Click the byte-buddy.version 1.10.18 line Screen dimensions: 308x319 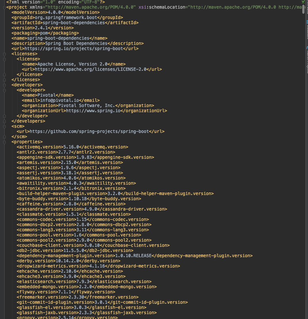79,199
